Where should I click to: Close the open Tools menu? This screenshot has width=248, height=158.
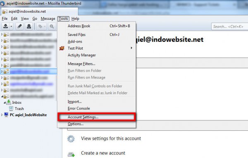coord(63,19)
